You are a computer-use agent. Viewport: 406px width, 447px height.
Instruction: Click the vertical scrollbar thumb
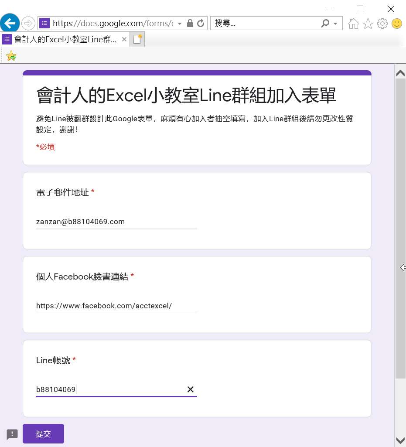(400, 229)
